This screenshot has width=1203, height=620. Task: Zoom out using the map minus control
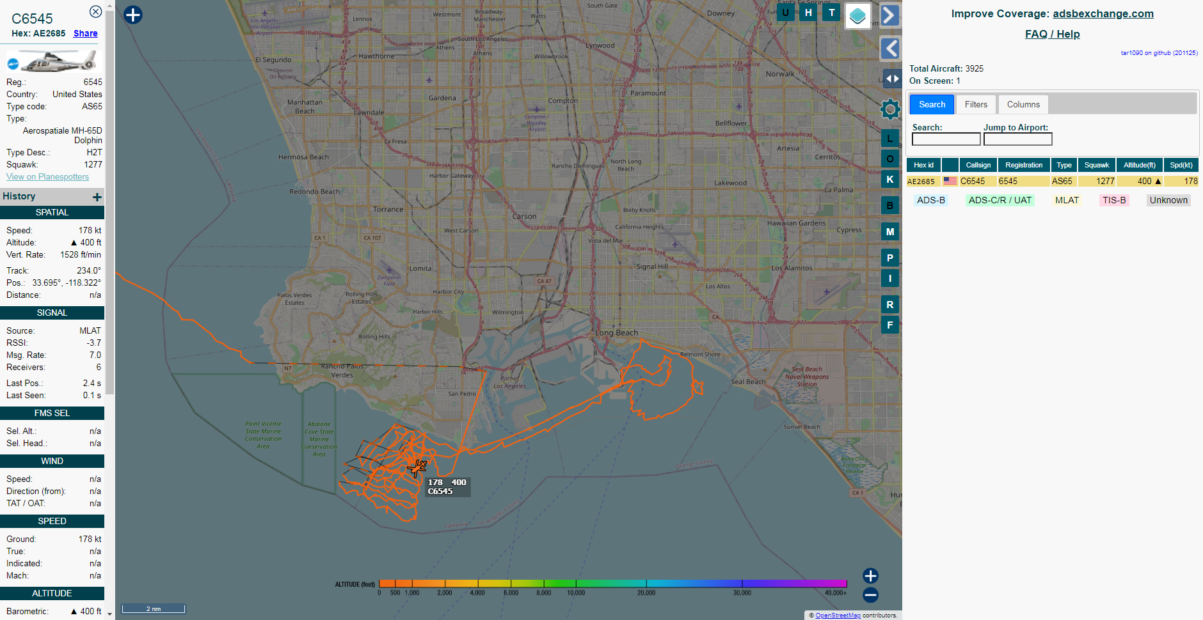tap(870, 595)
